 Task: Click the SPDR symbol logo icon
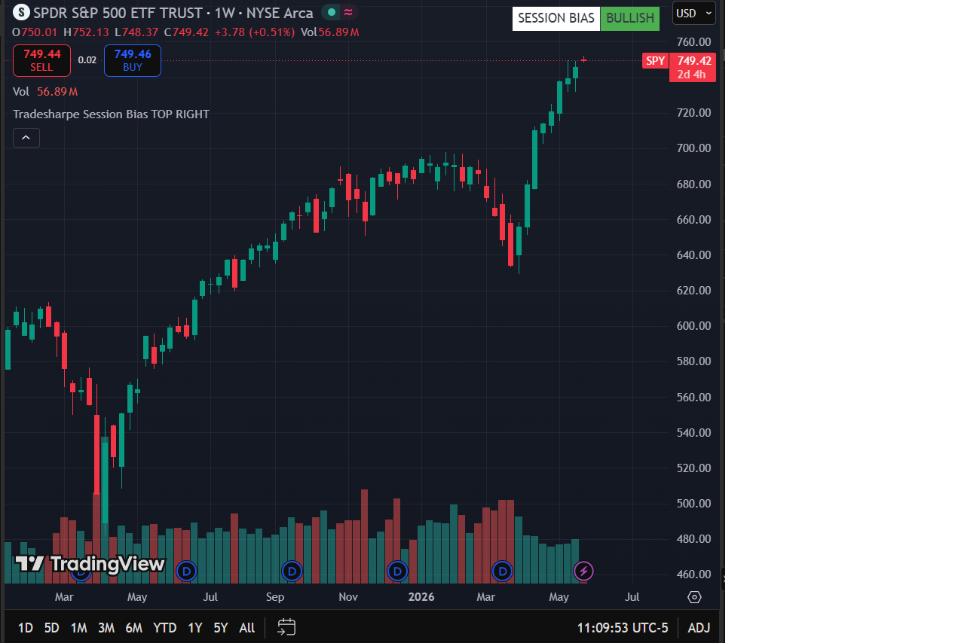tap(22, 13)
